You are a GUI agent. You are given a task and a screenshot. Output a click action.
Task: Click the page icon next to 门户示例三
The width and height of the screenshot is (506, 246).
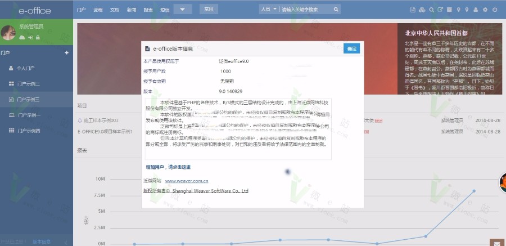11,99
